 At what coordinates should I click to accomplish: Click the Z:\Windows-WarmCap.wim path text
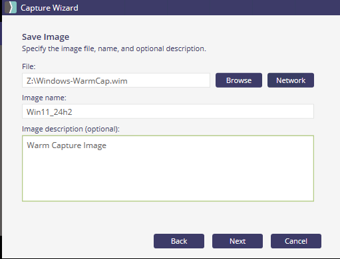tap(77, 81)
